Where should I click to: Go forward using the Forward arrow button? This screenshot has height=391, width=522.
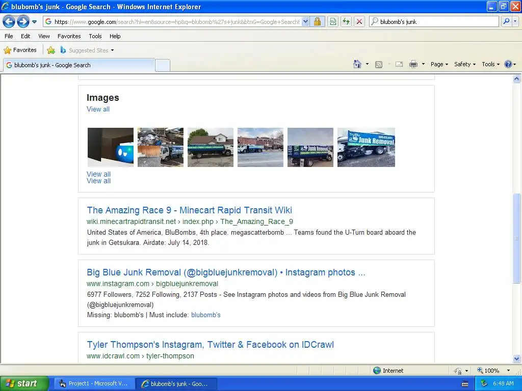pos(23,22)
